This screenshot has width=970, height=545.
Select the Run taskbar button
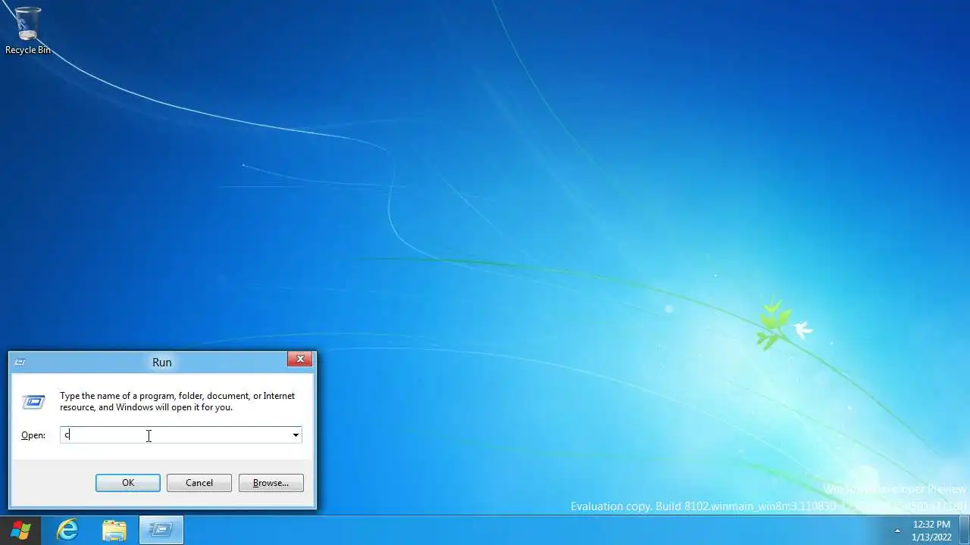(x=161, y=530)
